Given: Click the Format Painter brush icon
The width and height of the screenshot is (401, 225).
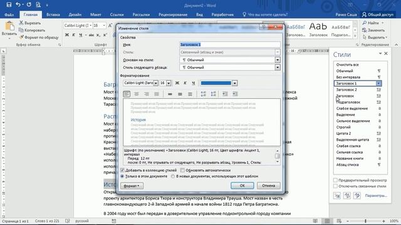Looking at the screenshot, I should coord(21,37).
